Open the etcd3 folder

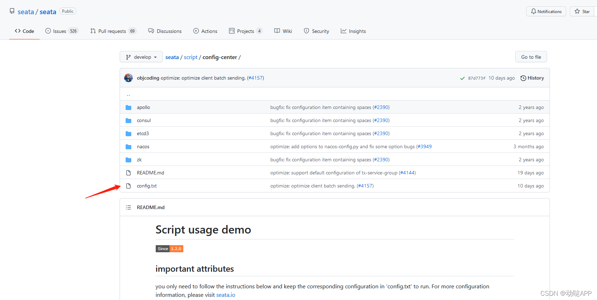tap(143, 133)
